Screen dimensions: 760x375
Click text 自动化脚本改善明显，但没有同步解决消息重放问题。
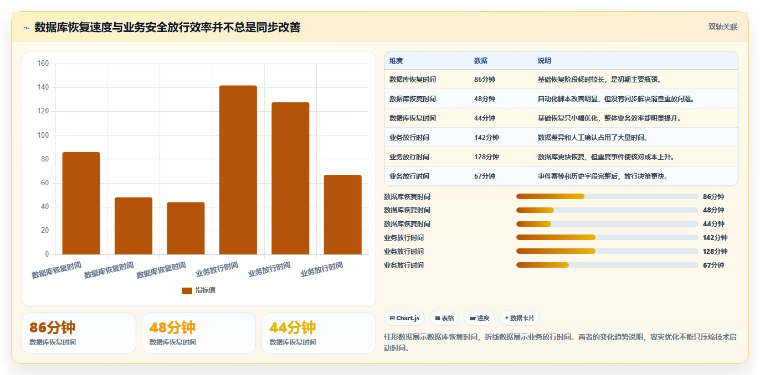pos(616,99)
